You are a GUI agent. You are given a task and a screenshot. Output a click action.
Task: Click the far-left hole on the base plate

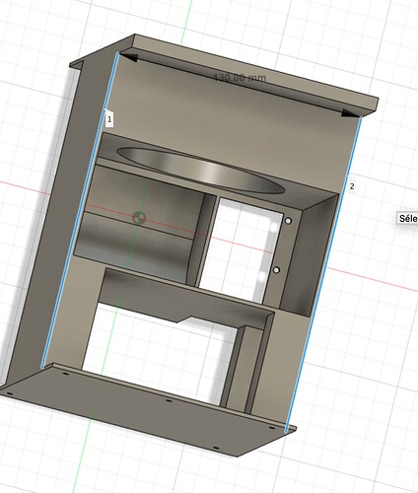pyautogui.click(x=10, y=393)
